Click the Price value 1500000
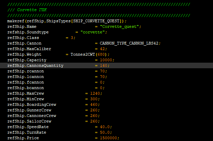 coord(109,138)
